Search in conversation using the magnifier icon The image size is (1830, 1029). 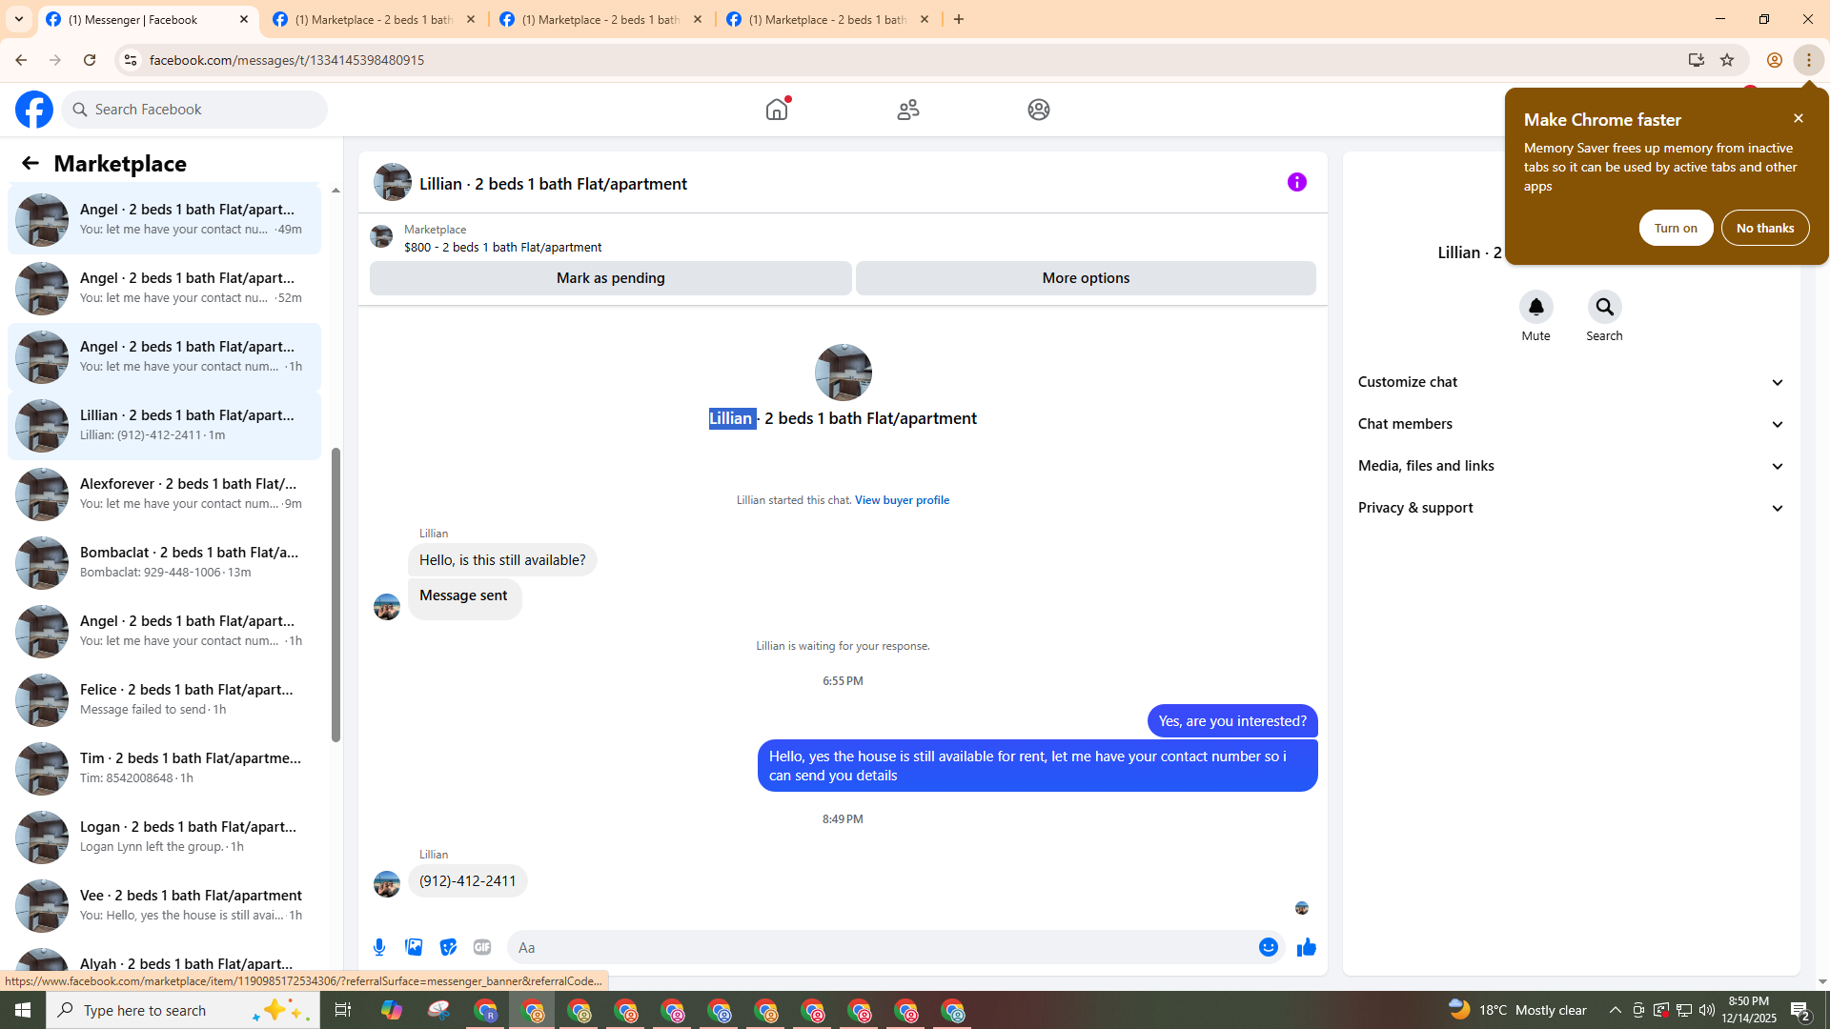point(1604,307)
